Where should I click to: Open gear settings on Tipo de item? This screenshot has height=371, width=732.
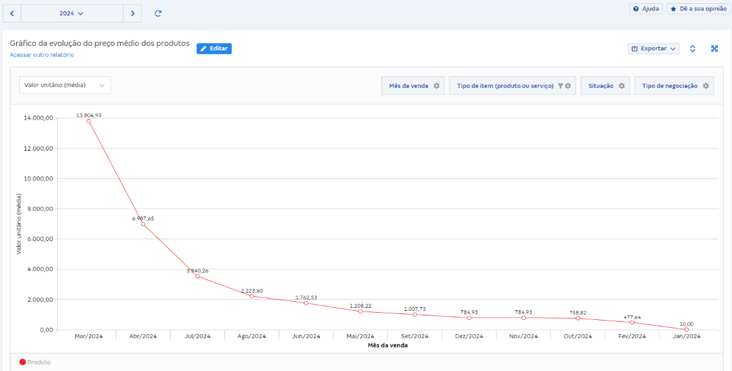pyautogui.click(x=568, y=86)
